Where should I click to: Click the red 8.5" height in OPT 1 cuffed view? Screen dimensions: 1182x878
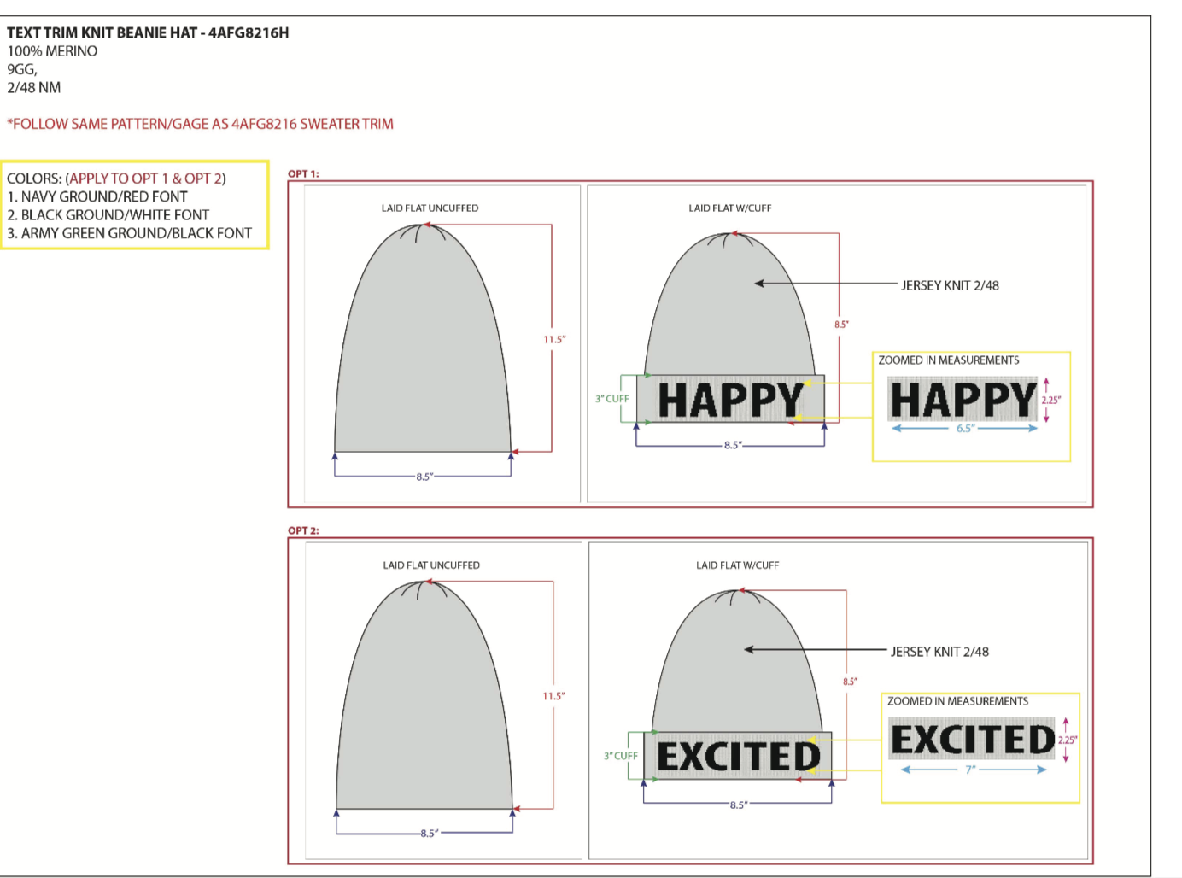(x=842, y=325)
